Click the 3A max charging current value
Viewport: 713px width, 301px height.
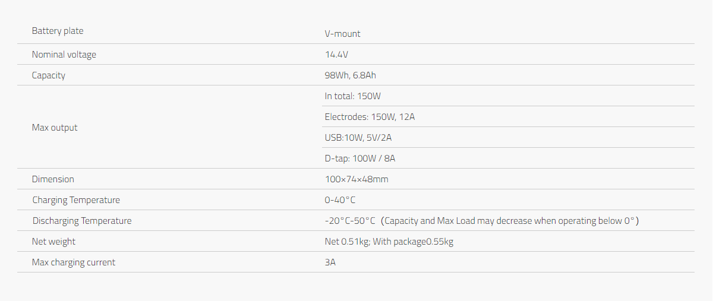[330, 262]
